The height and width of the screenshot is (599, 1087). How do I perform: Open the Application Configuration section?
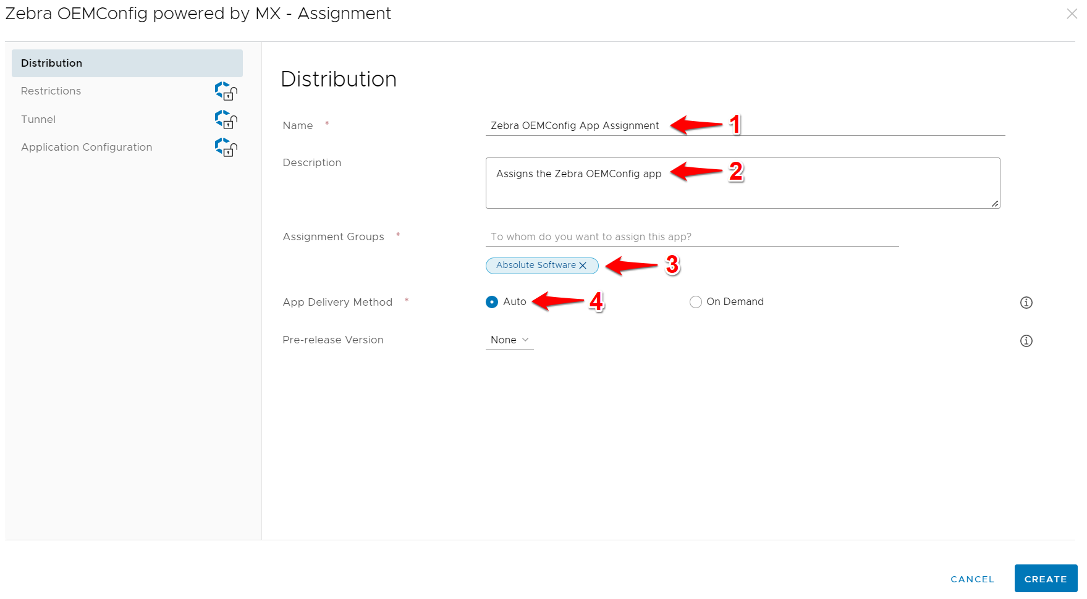point(87,147)
